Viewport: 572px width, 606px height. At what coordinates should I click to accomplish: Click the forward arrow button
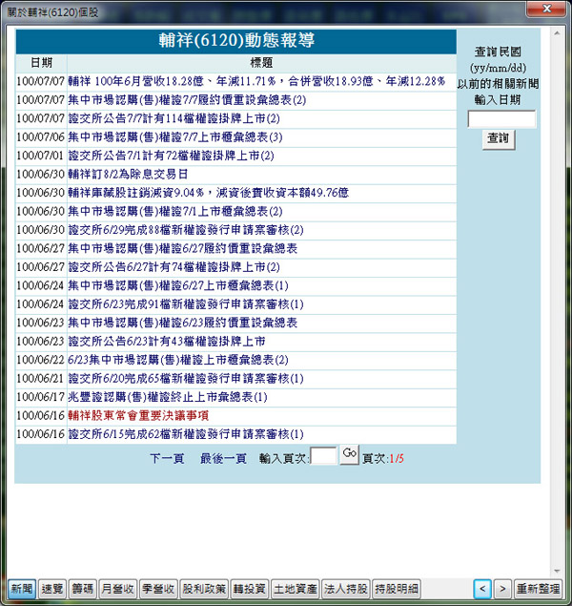click(x=502, y=589)
